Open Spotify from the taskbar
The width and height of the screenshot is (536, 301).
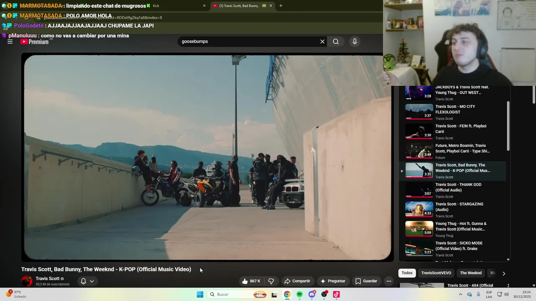(299, 294)
